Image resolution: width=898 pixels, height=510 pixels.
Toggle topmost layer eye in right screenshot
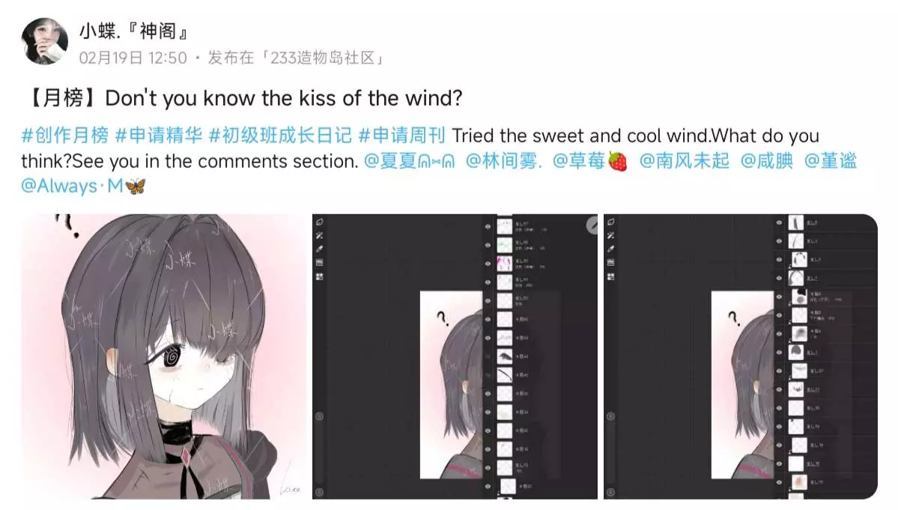coord(779,222)
